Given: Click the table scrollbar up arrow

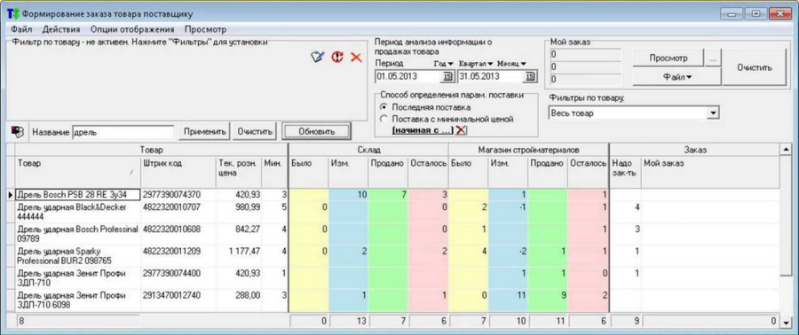Looking at the screenshot, I should point(787,150).
